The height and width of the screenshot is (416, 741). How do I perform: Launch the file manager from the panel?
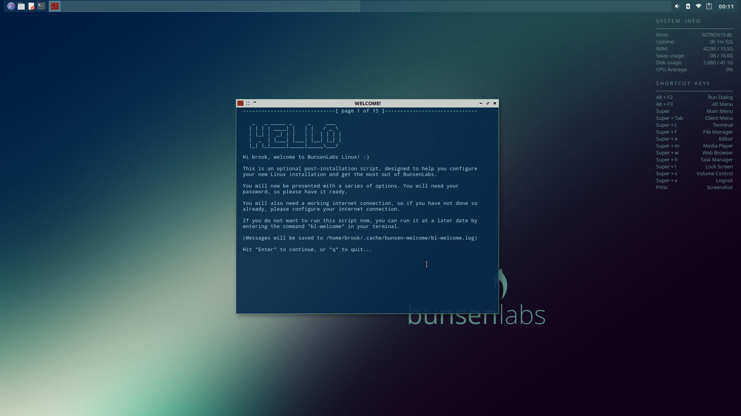(21, 6)
